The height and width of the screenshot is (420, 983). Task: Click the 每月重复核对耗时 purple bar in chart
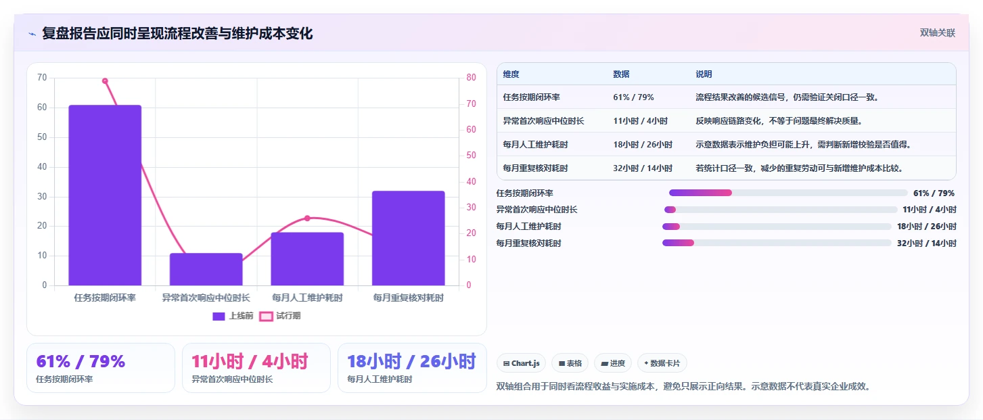(x=409, y=238)
